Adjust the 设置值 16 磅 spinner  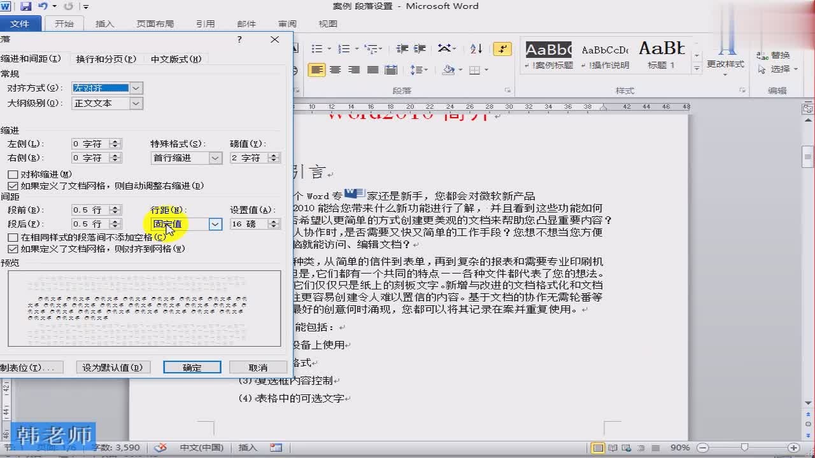[x=274, y=224]
